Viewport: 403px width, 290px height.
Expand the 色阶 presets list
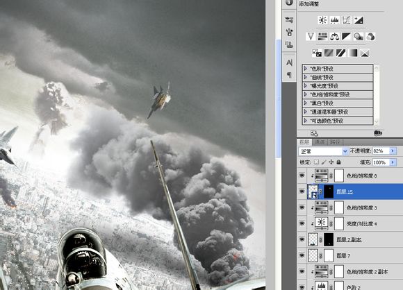(x=306, y=69)
